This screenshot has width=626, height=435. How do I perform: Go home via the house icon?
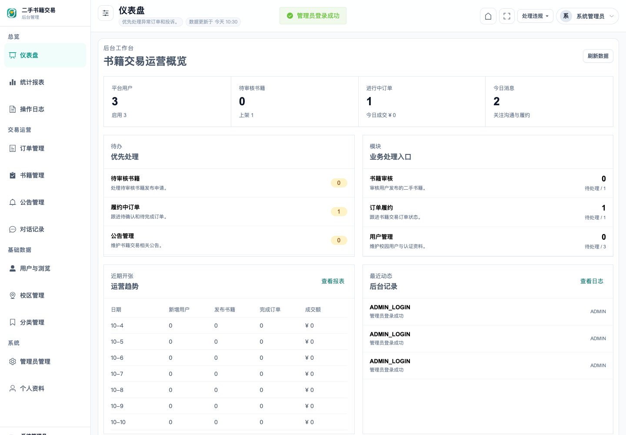[x=488, y=16]
